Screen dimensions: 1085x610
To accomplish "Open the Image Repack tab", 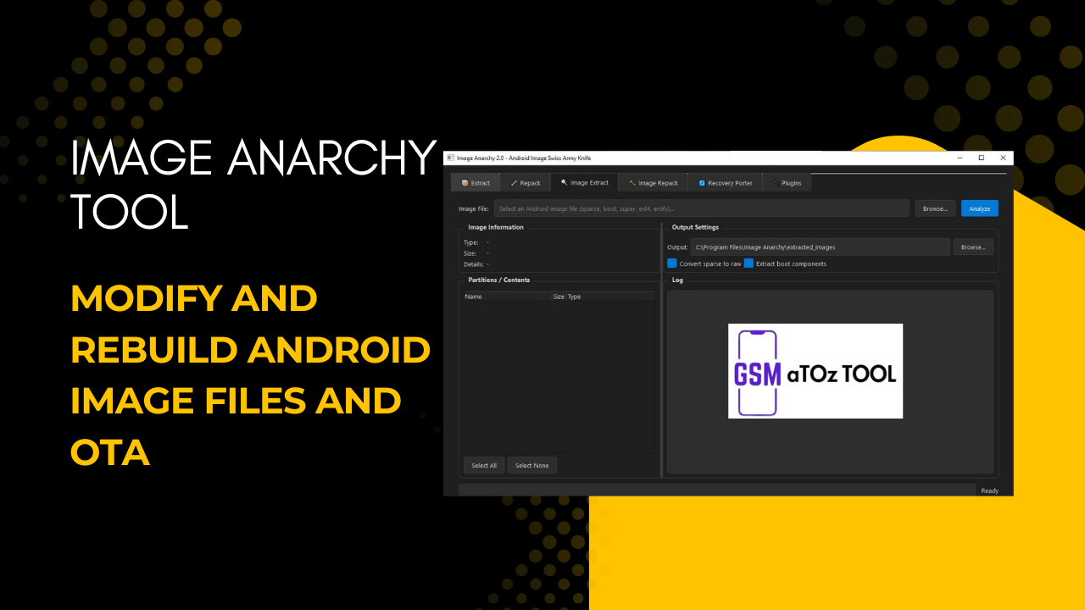I will pyautogui.click(x=653, y=182).
